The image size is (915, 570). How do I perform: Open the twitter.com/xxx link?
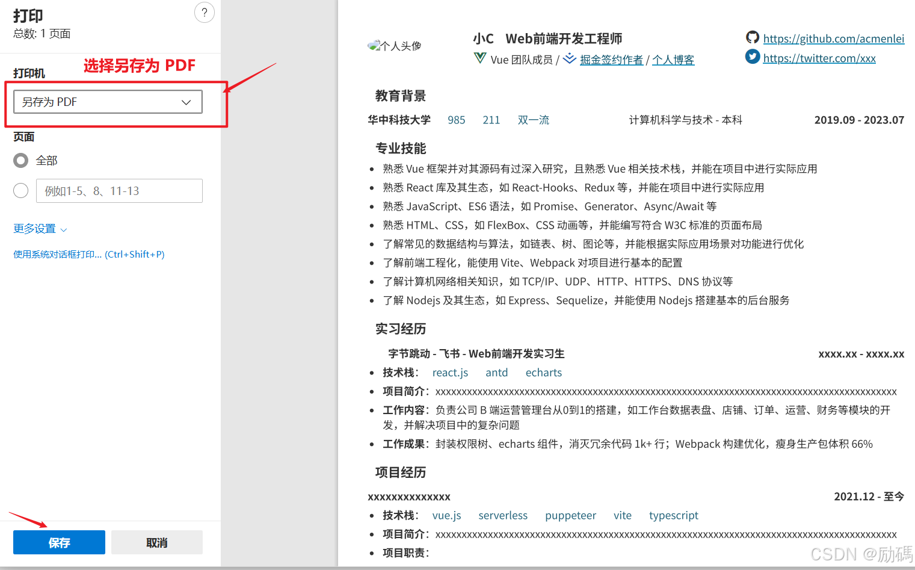[819, 58]
